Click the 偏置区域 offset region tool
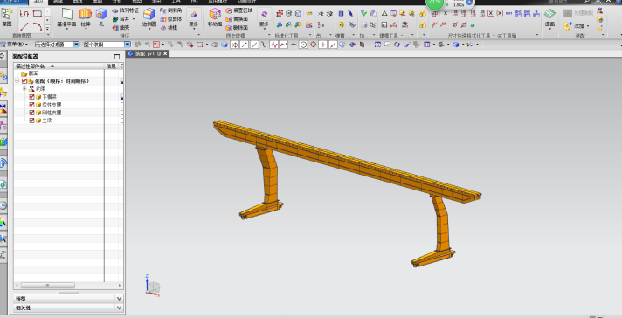 (x=238, y=10)
